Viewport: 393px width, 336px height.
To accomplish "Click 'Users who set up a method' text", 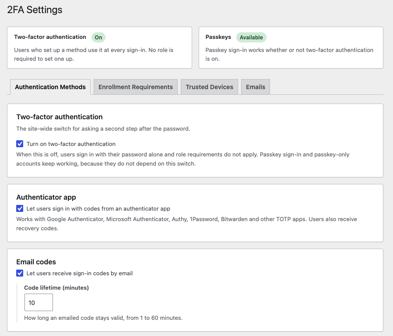I will (94, 54).
